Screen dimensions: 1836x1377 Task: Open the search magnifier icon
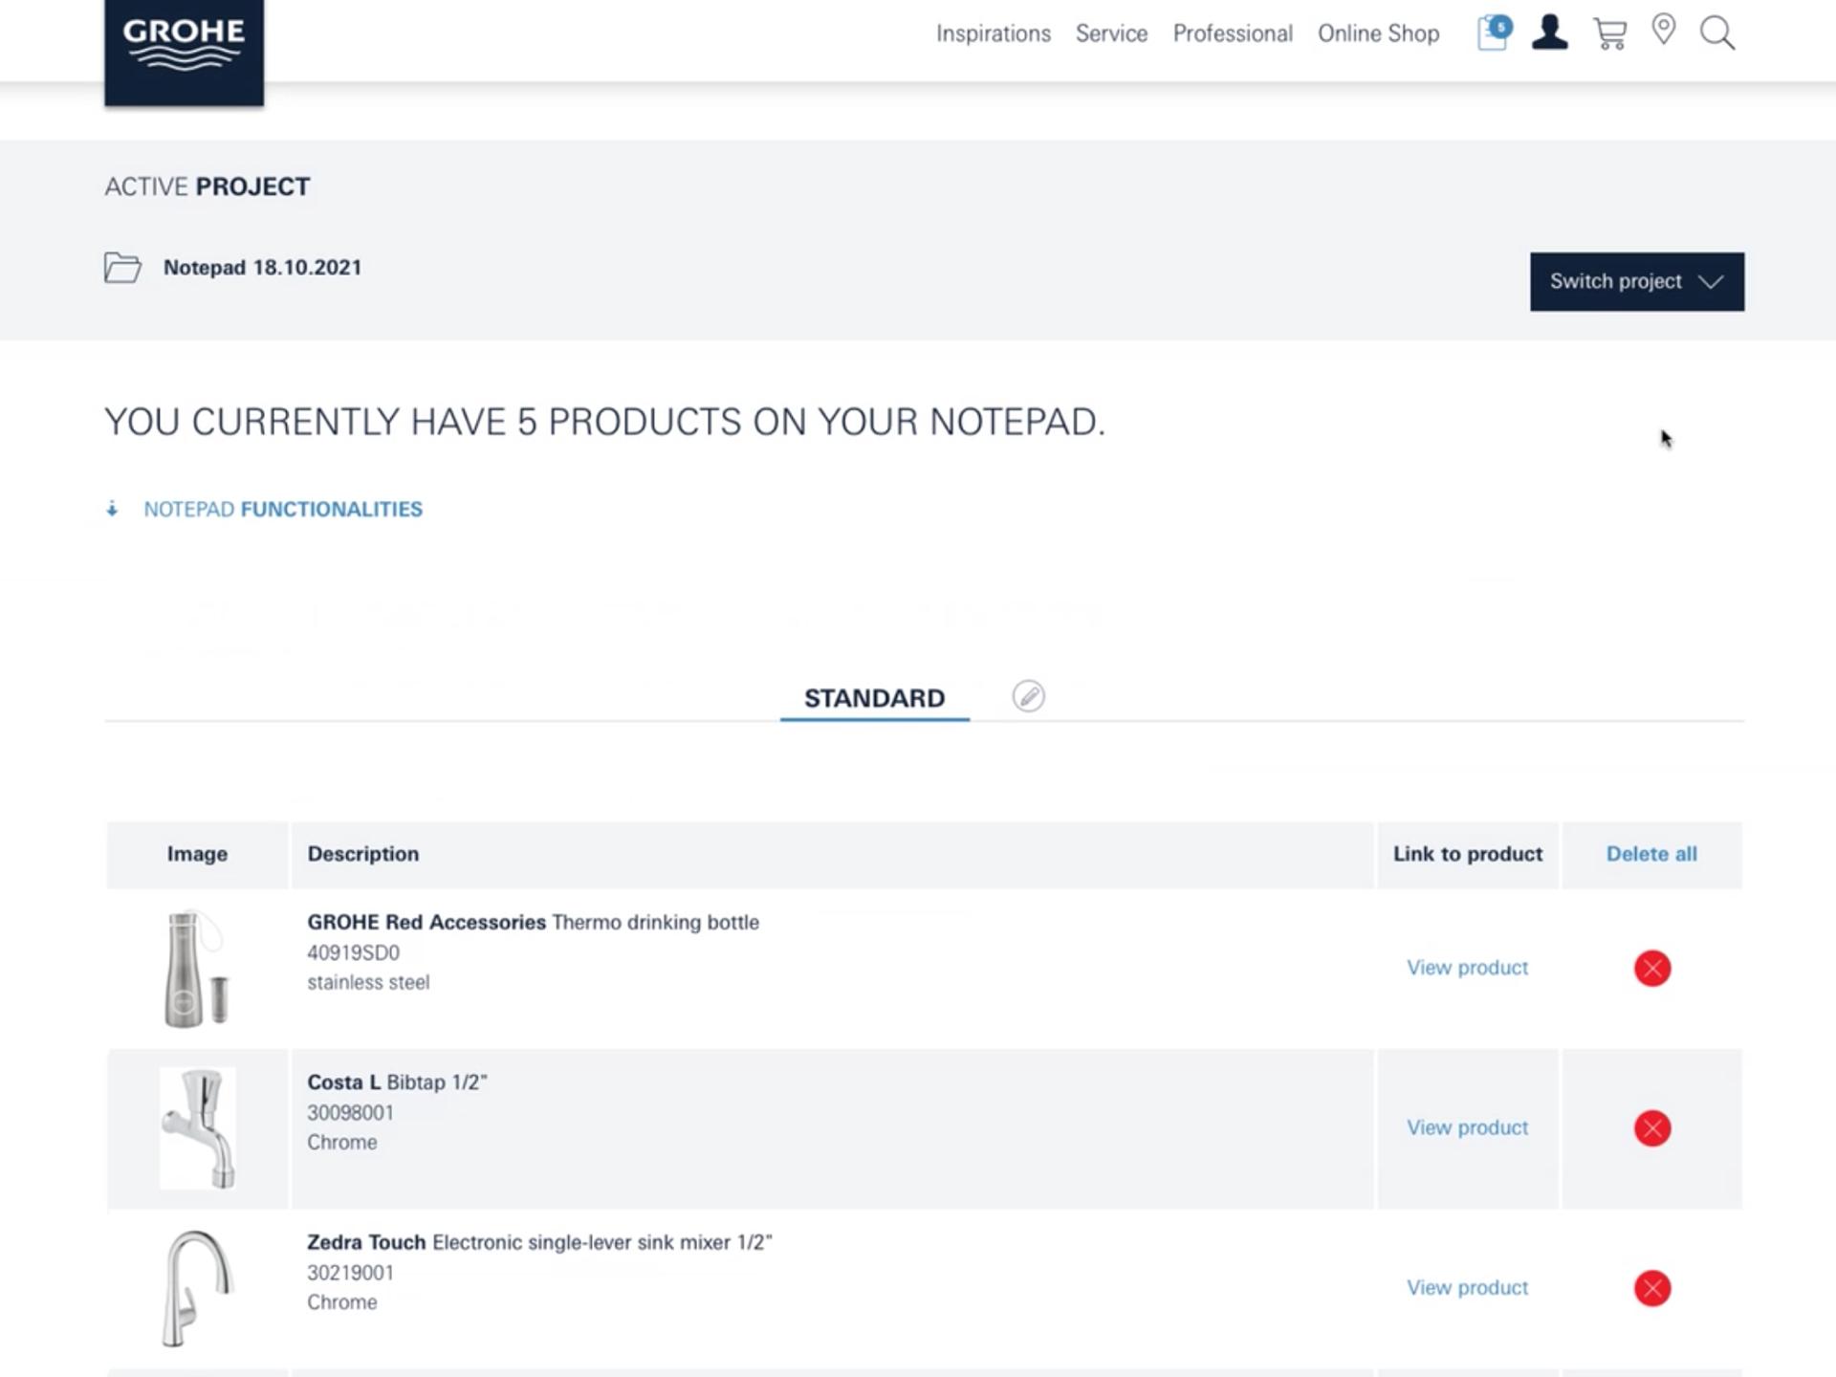1717,34
